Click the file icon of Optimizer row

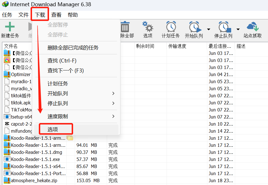pyautogui.click(x=7, y=74)
